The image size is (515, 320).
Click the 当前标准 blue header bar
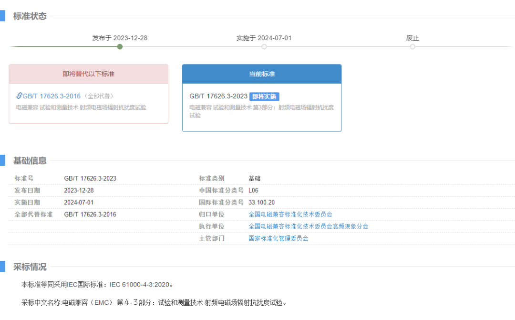[261, 74]
